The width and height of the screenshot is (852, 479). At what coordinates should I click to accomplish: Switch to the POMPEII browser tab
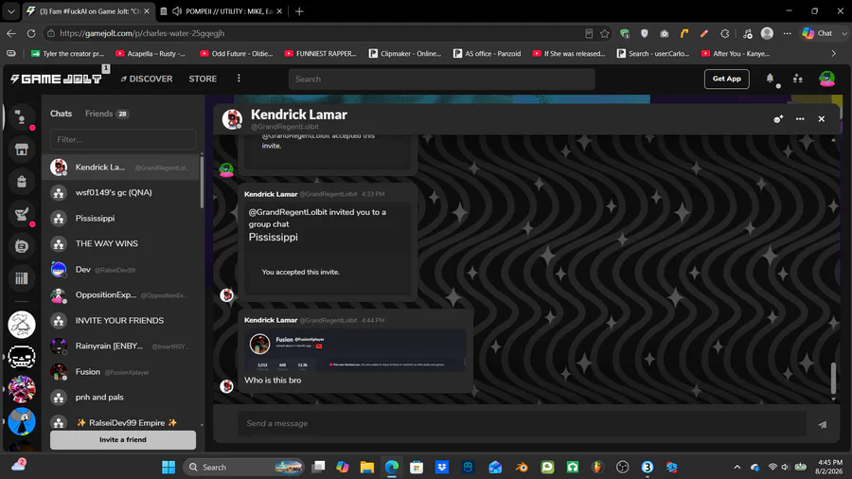click(x=223, y=10)
